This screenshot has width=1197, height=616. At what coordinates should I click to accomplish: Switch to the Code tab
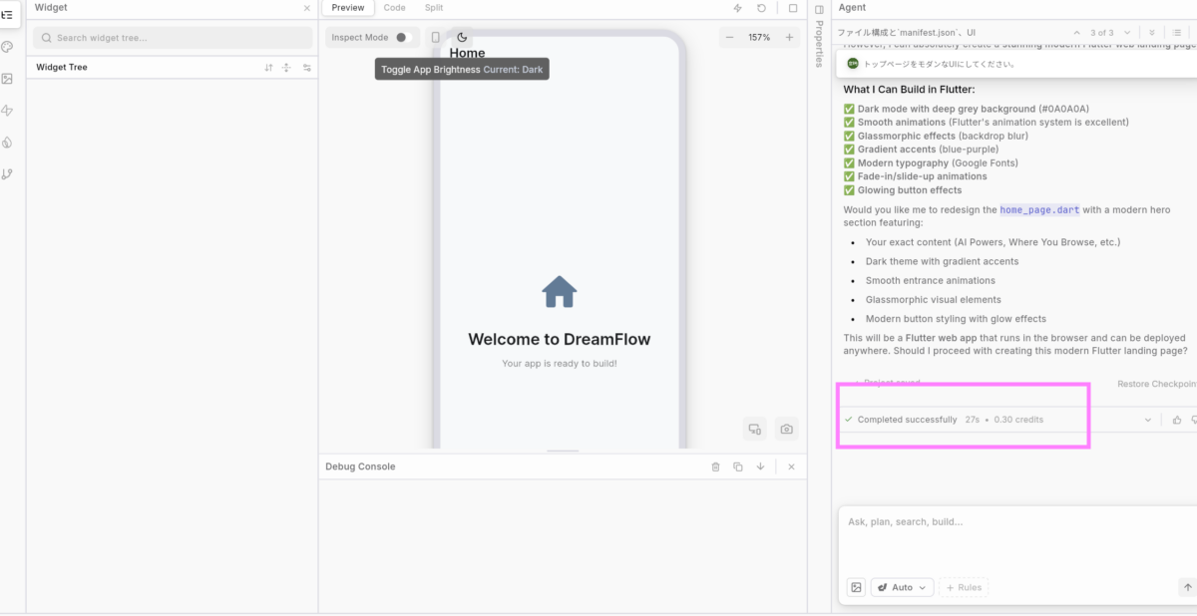pos(394,8)
